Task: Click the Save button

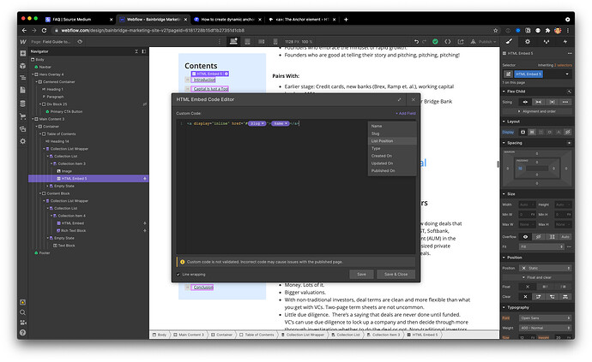Action: pyautogui.click(x=361, y=274)
